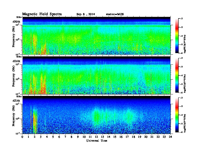Click the color bar beside dD/dt panel
This screenshot has height=157, width=203.
pos(177,75)
